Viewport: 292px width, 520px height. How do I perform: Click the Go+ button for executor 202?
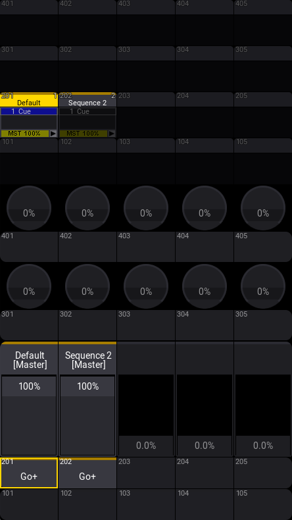[x=87, y=473]
